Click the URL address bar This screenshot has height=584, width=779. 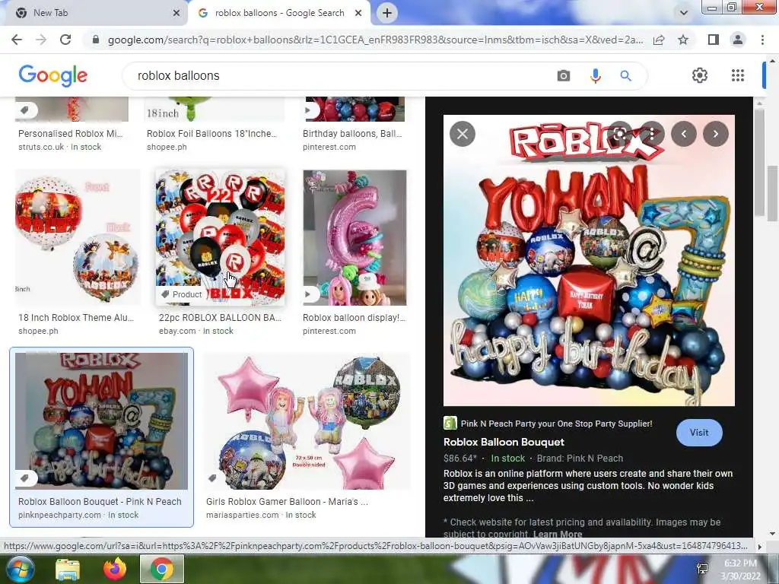tap(375, 40)
